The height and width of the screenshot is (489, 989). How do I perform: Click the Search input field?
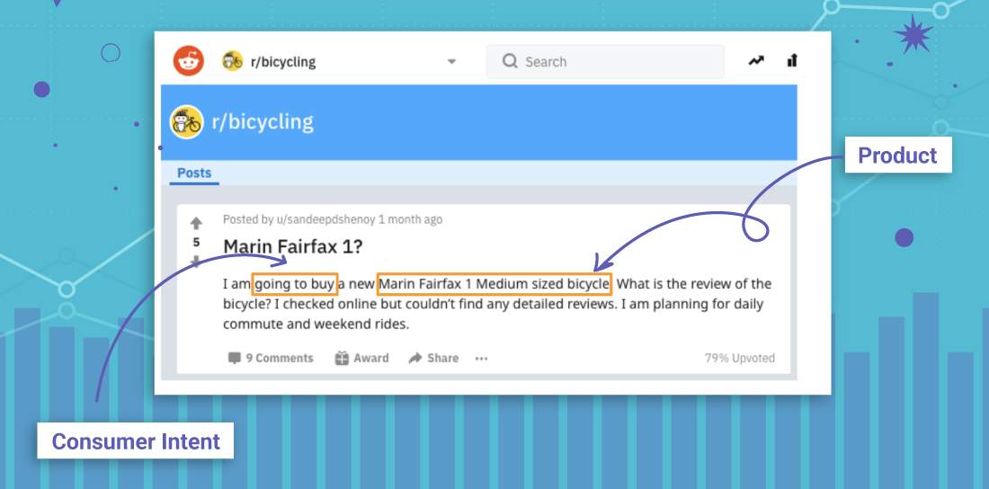[x=605, y=61]
